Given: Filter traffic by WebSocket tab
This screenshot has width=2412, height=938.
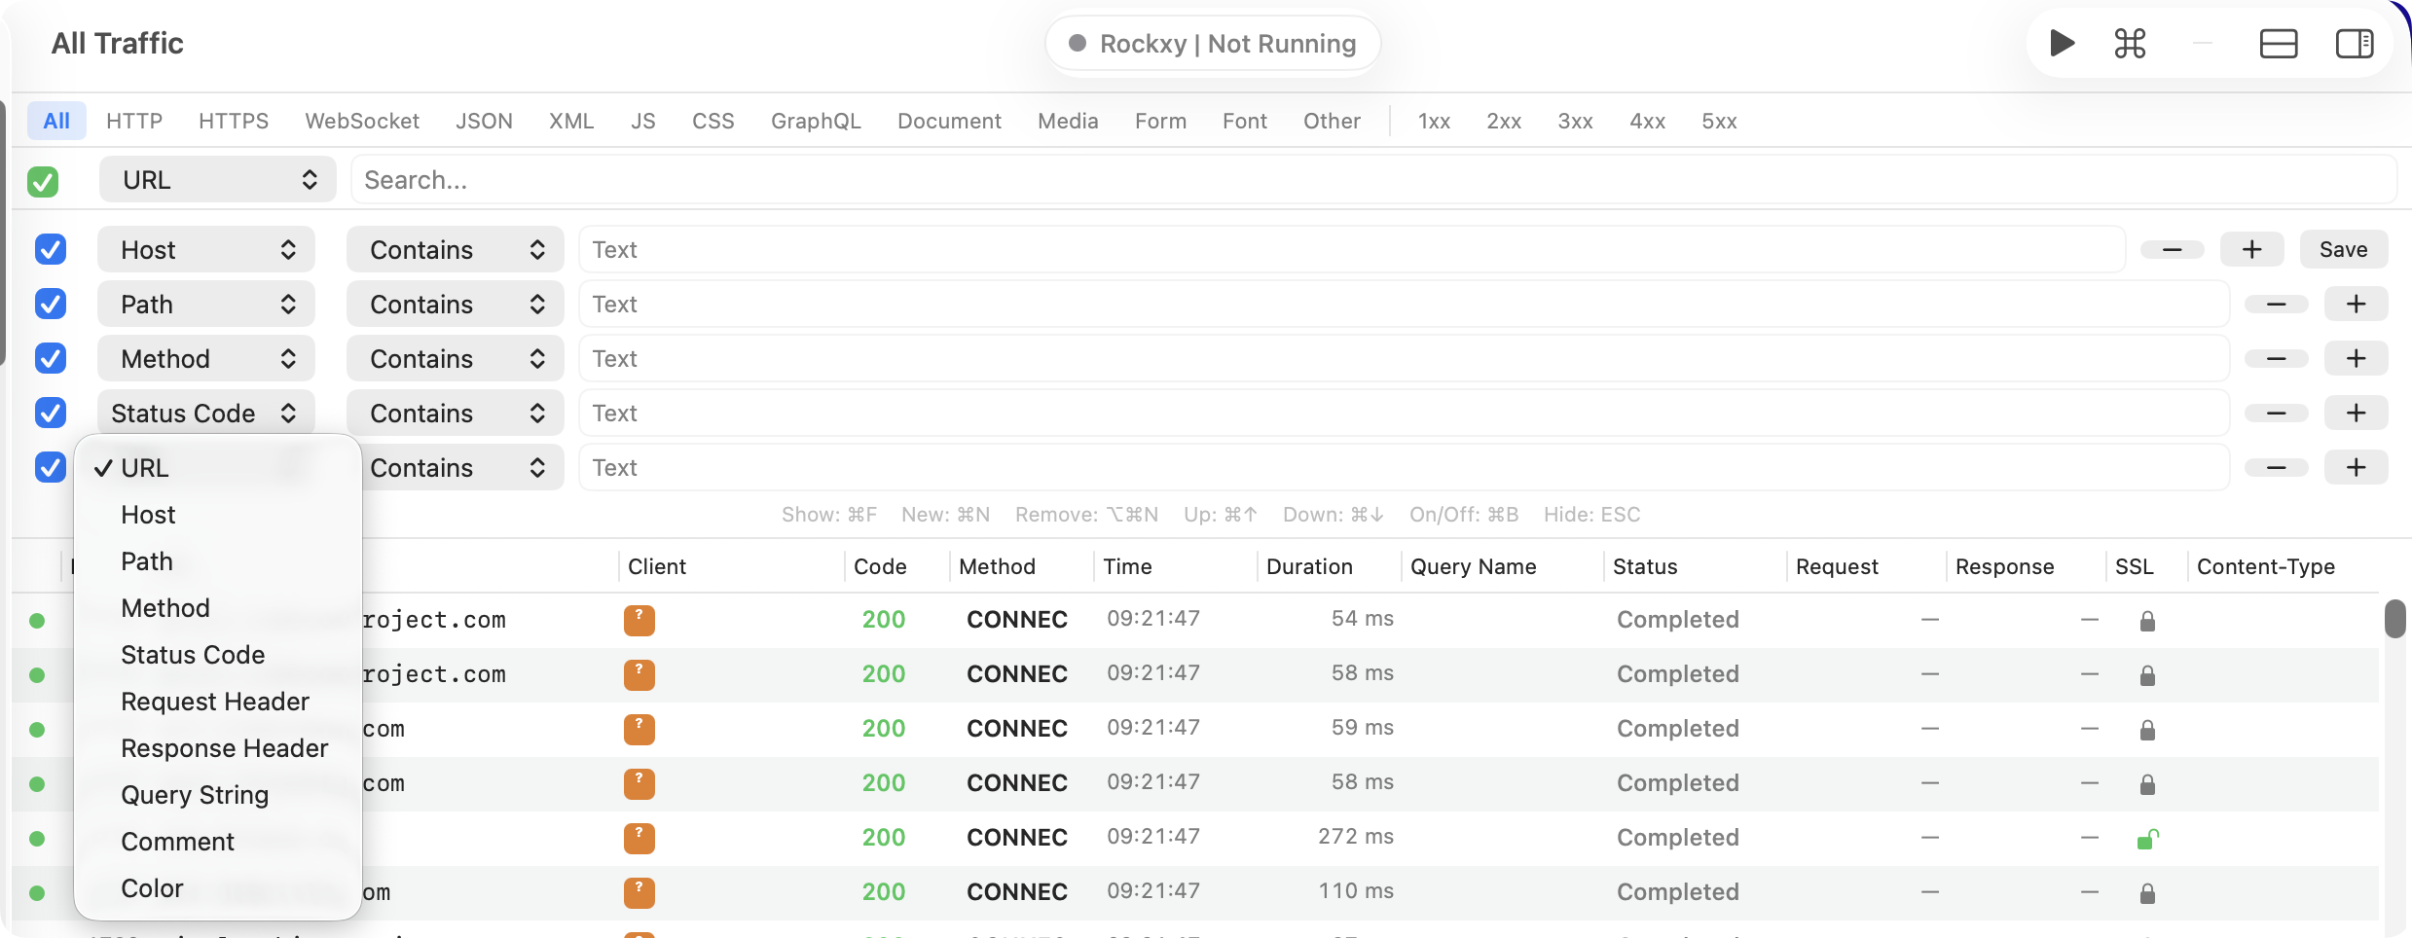Looking at the screenshot, I should point(362,122).
